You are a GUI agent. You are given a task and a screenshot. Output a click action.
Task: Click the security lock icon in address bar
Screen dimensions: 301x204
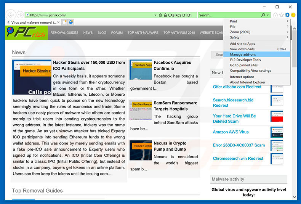165,15
